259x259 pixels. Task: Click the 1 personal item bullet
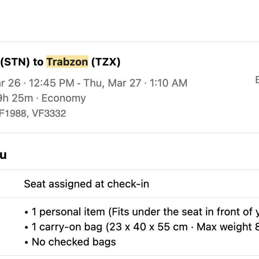pos(68,212)
